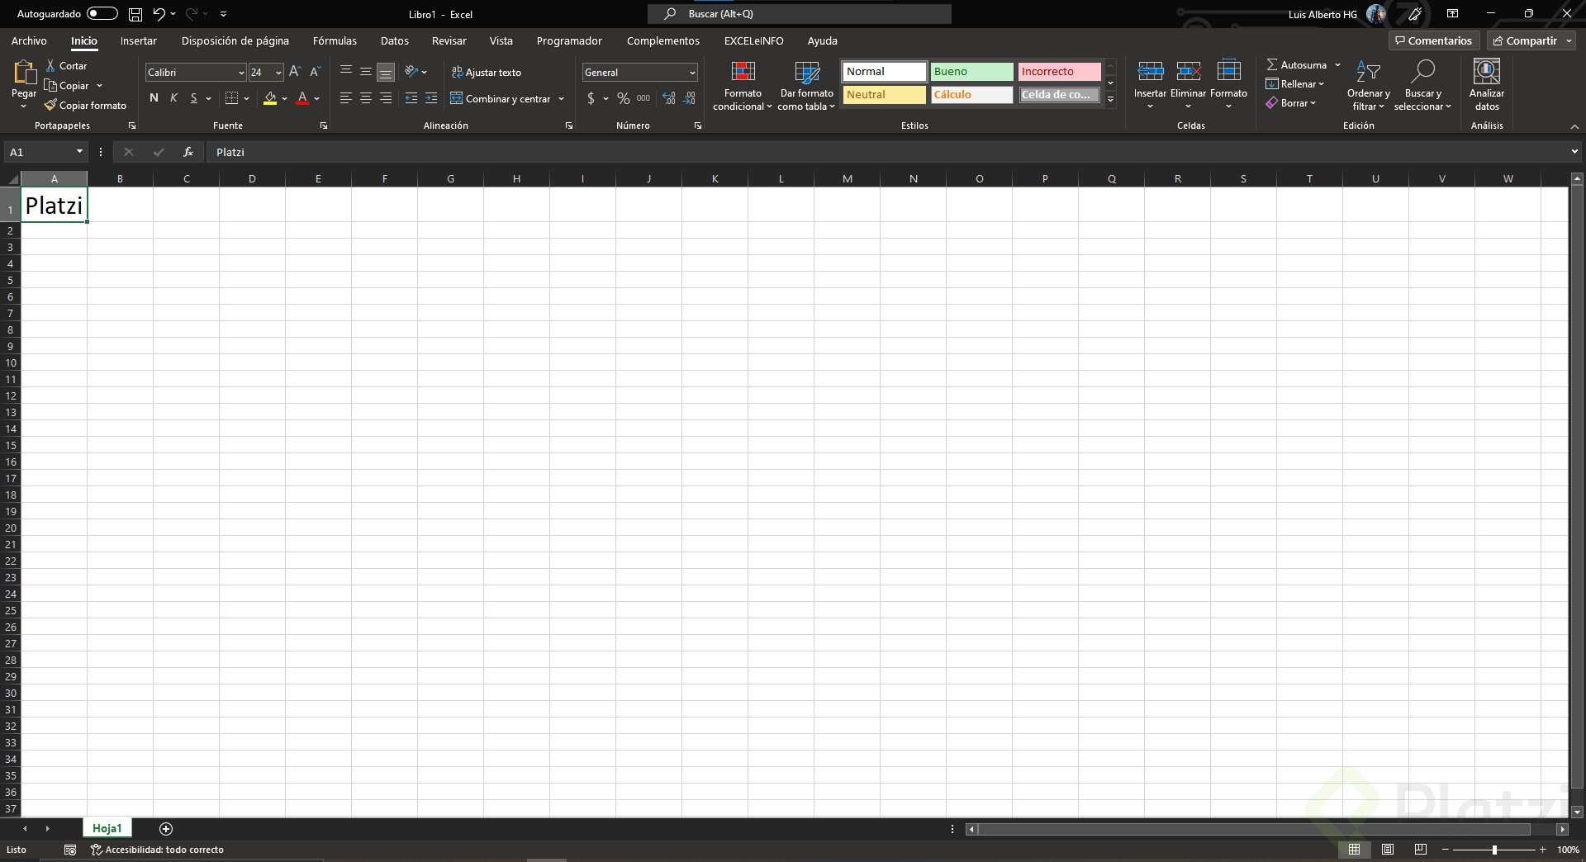Toggle Ajustar texto wrap
The image size is (1586, 862).
point(487,72)
